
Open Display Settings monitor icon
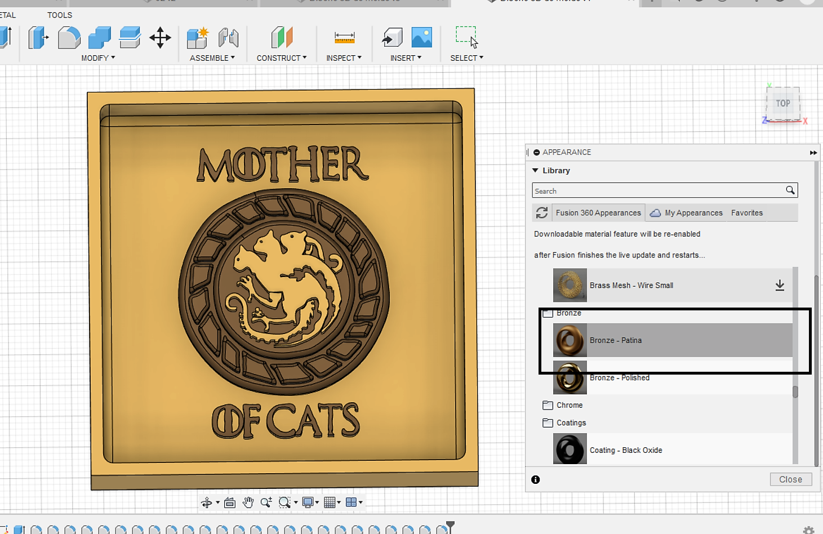click(308, 502)
